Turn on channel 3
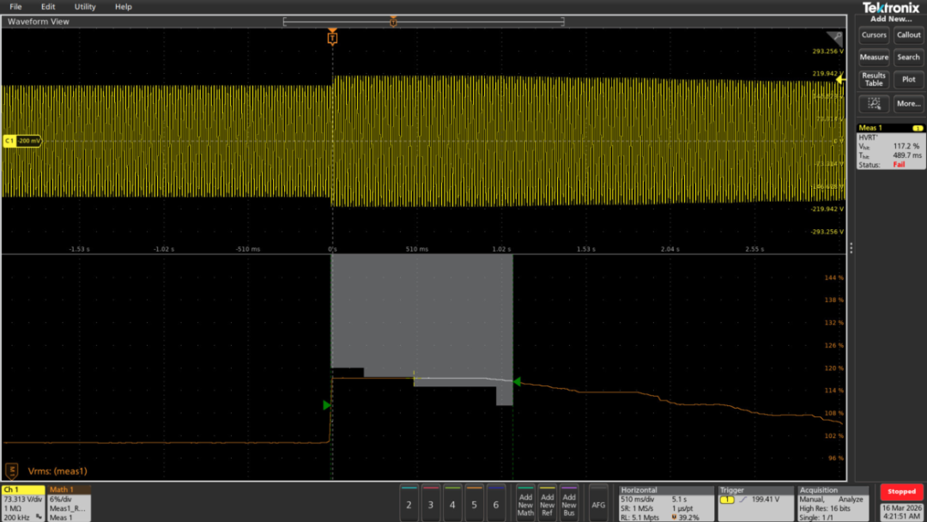The image size is (927, 522). (430, 503)
